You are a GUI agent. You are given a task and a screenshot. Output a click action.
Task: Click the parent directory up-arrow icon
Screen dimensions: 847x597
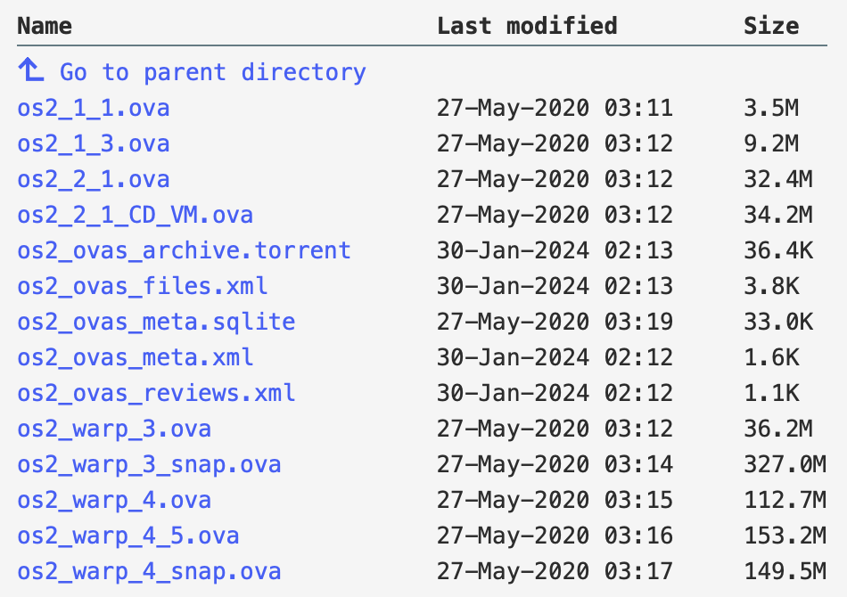(x=29, y=71)
